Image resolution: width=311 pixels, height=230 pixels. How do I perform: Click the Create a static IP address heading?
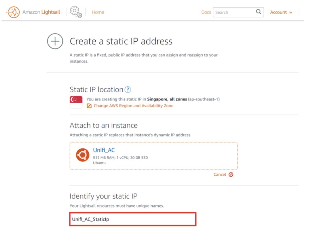pyautogui.click(x=121, y=41)
